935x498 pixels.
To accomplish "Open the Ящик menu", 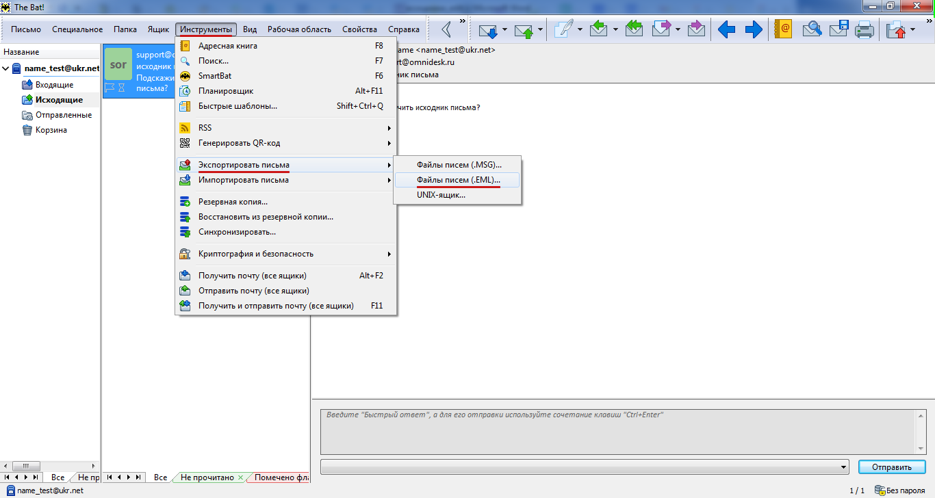I will 158,29.
